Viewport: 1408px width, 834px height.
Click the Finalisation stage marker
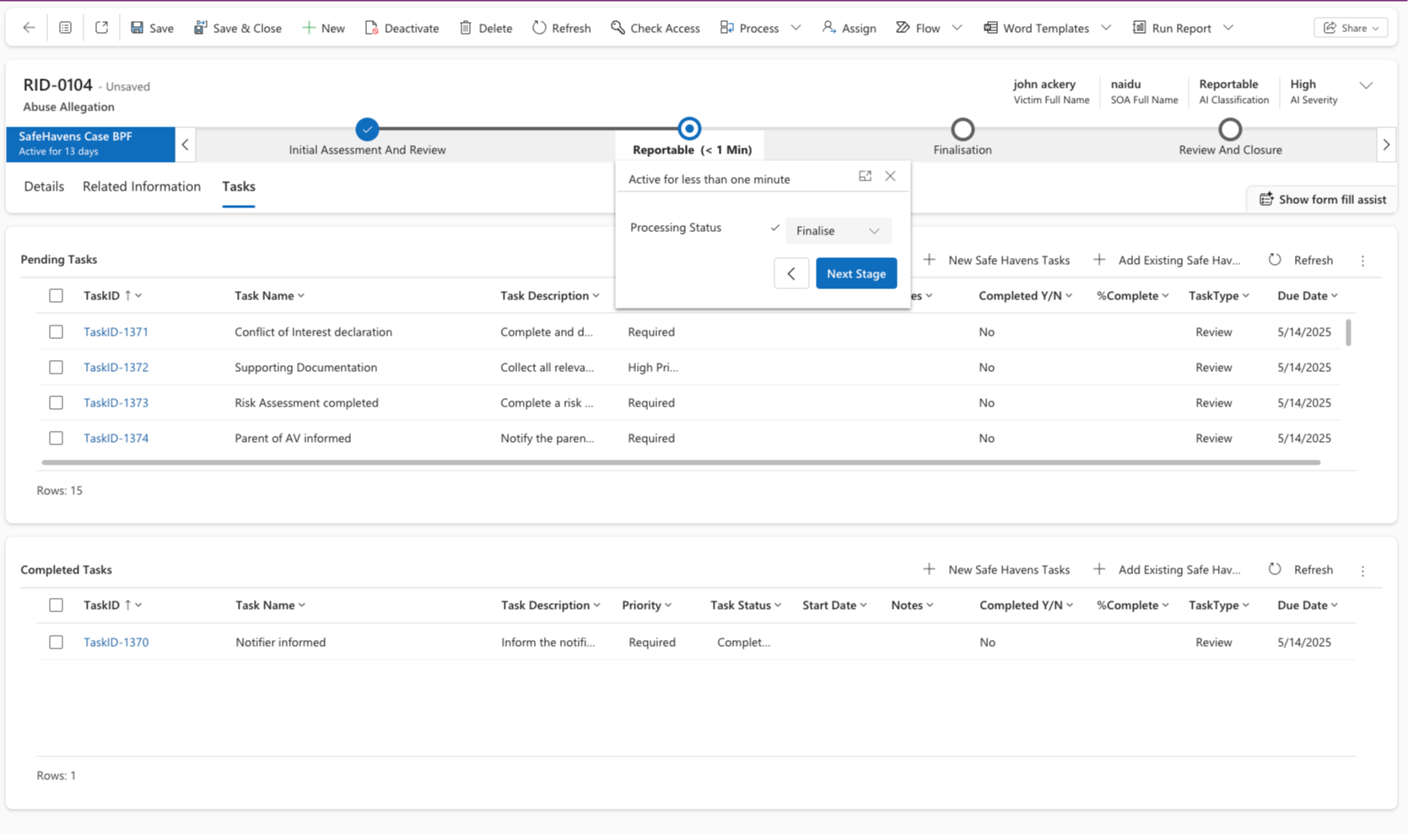point(963,129)
